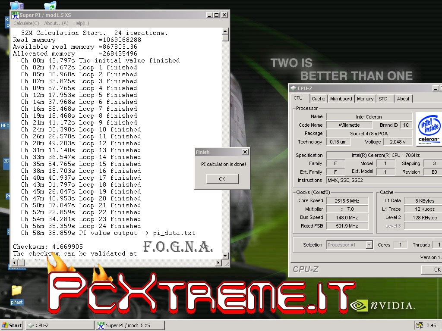This screenshot has height=331, width=442.
Task: Click OK in the Finish dialog
Action: 222,179
